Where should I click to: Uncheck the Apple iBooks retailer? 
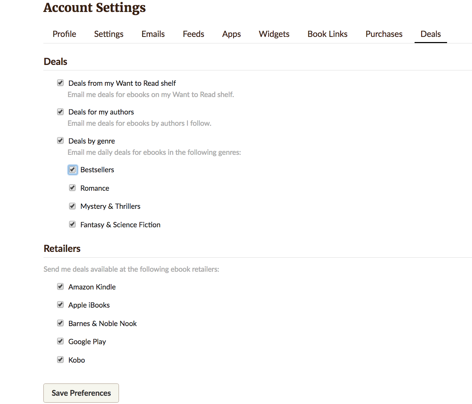tap(60, 305)
